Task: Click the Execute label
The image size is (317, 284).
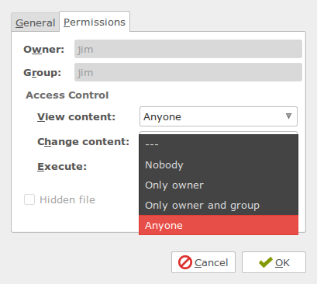Action: (x=62, y=166)
